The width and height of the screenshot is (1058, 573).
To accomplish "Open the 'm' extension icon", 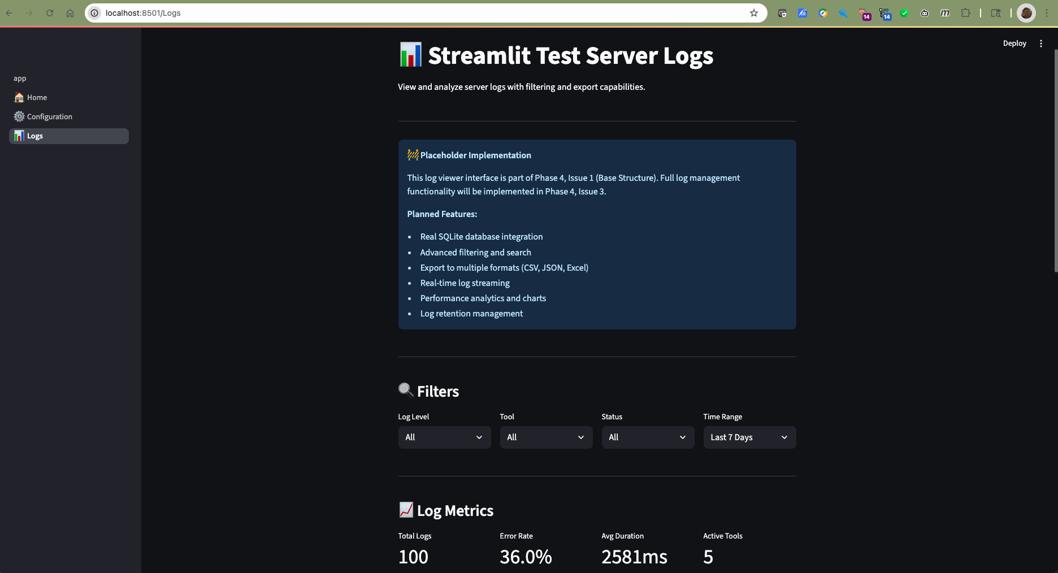I will click(945, 13).
